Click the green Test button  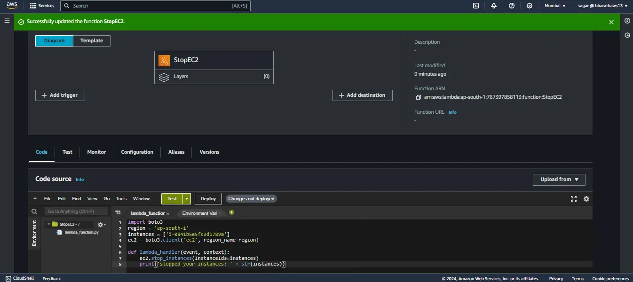coord(172,199)
